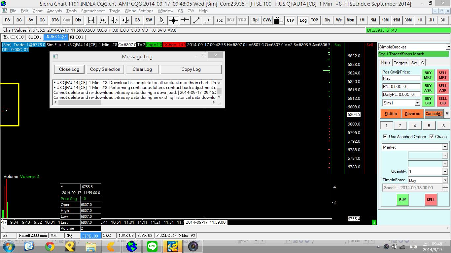Viewport: 451px width, 253px height.
Task: Click the CS toolbar button
Action: click(137, 20)
